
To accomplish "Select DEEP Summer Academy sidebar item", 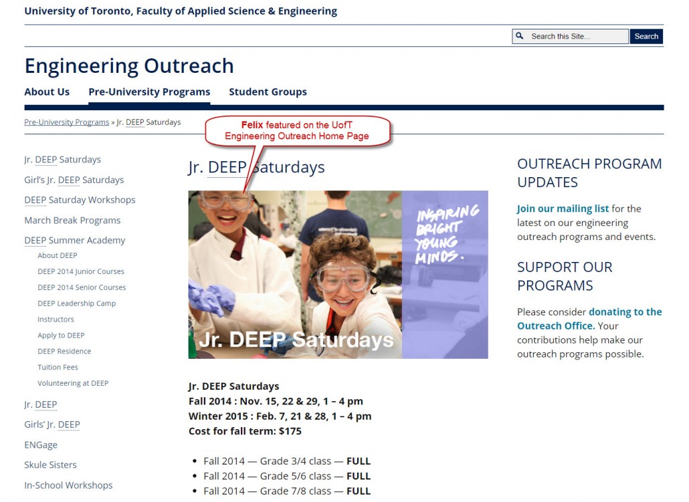I will click(x=75, y=241).
